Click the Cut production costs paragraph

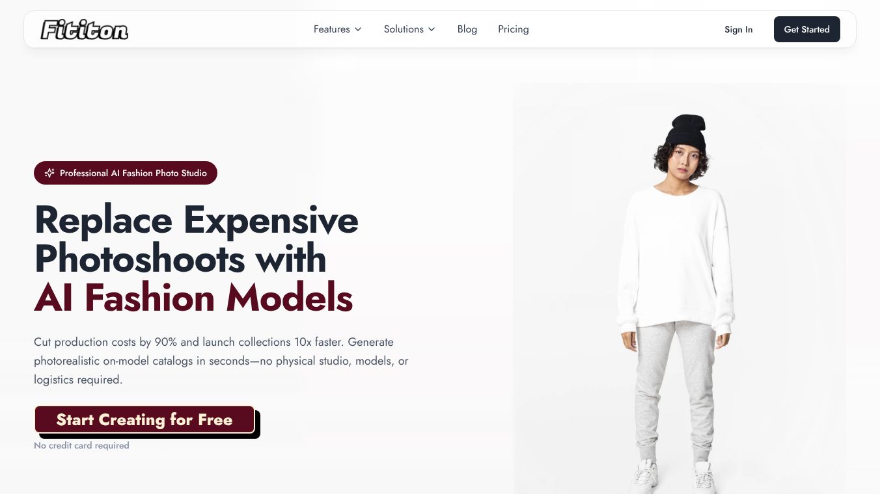coord(221,361)
